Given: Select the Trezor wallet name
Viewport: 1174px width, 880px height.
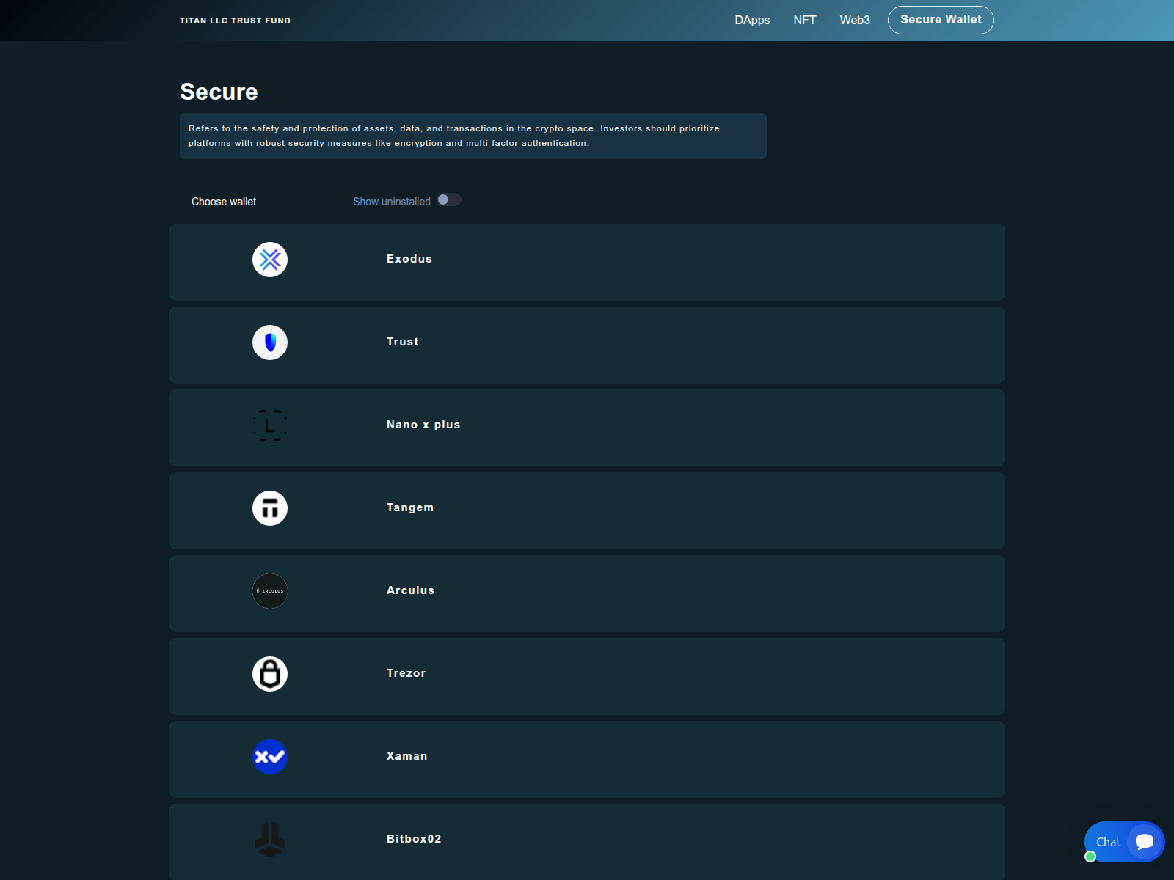Looking at the screenshot, I should click(x=406, y=673).
